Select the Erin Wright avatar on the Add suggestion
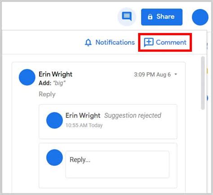 pyautogui.click(x=27, y=77)
